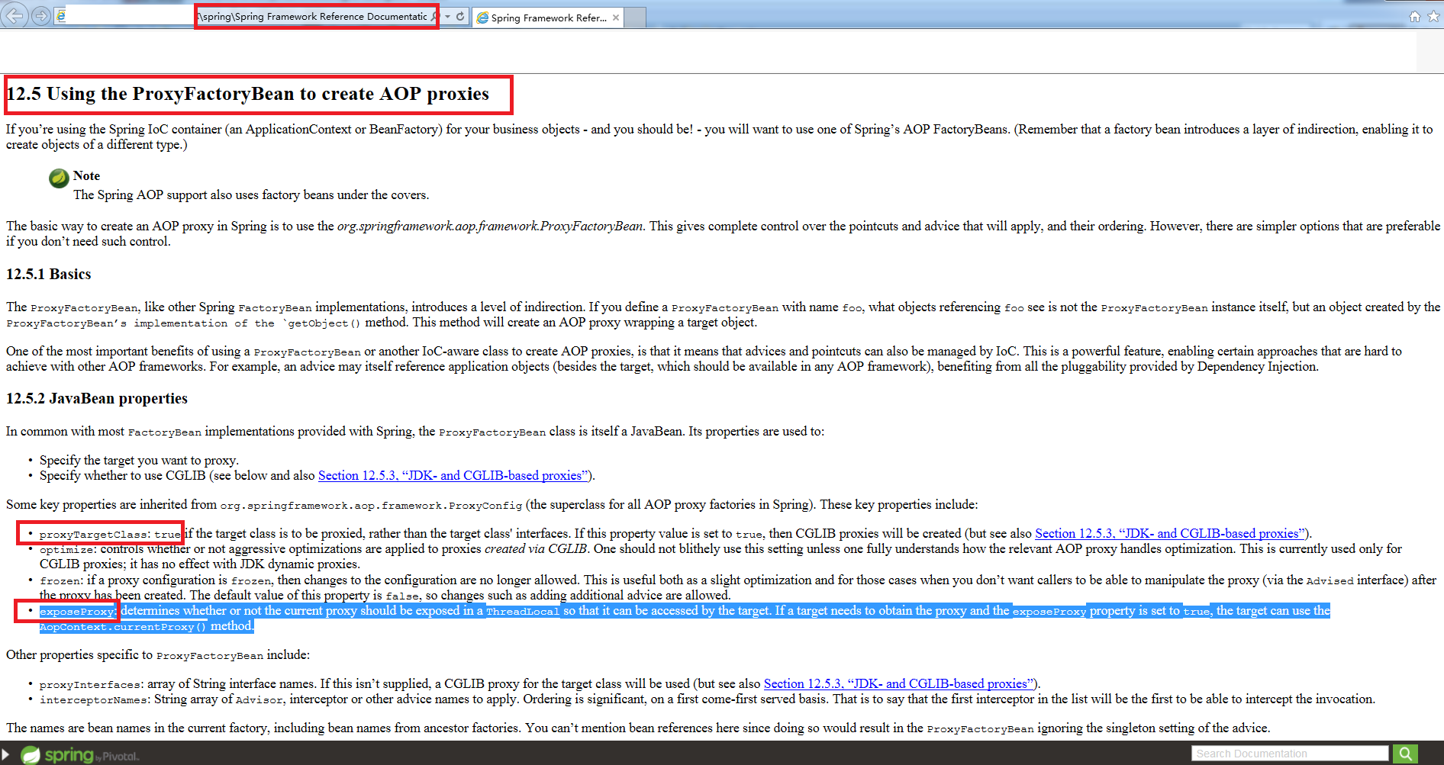The width and height of the screenshot is (1444, 765).
Task: Click the frozen property name
Action: tap(60, 580)
